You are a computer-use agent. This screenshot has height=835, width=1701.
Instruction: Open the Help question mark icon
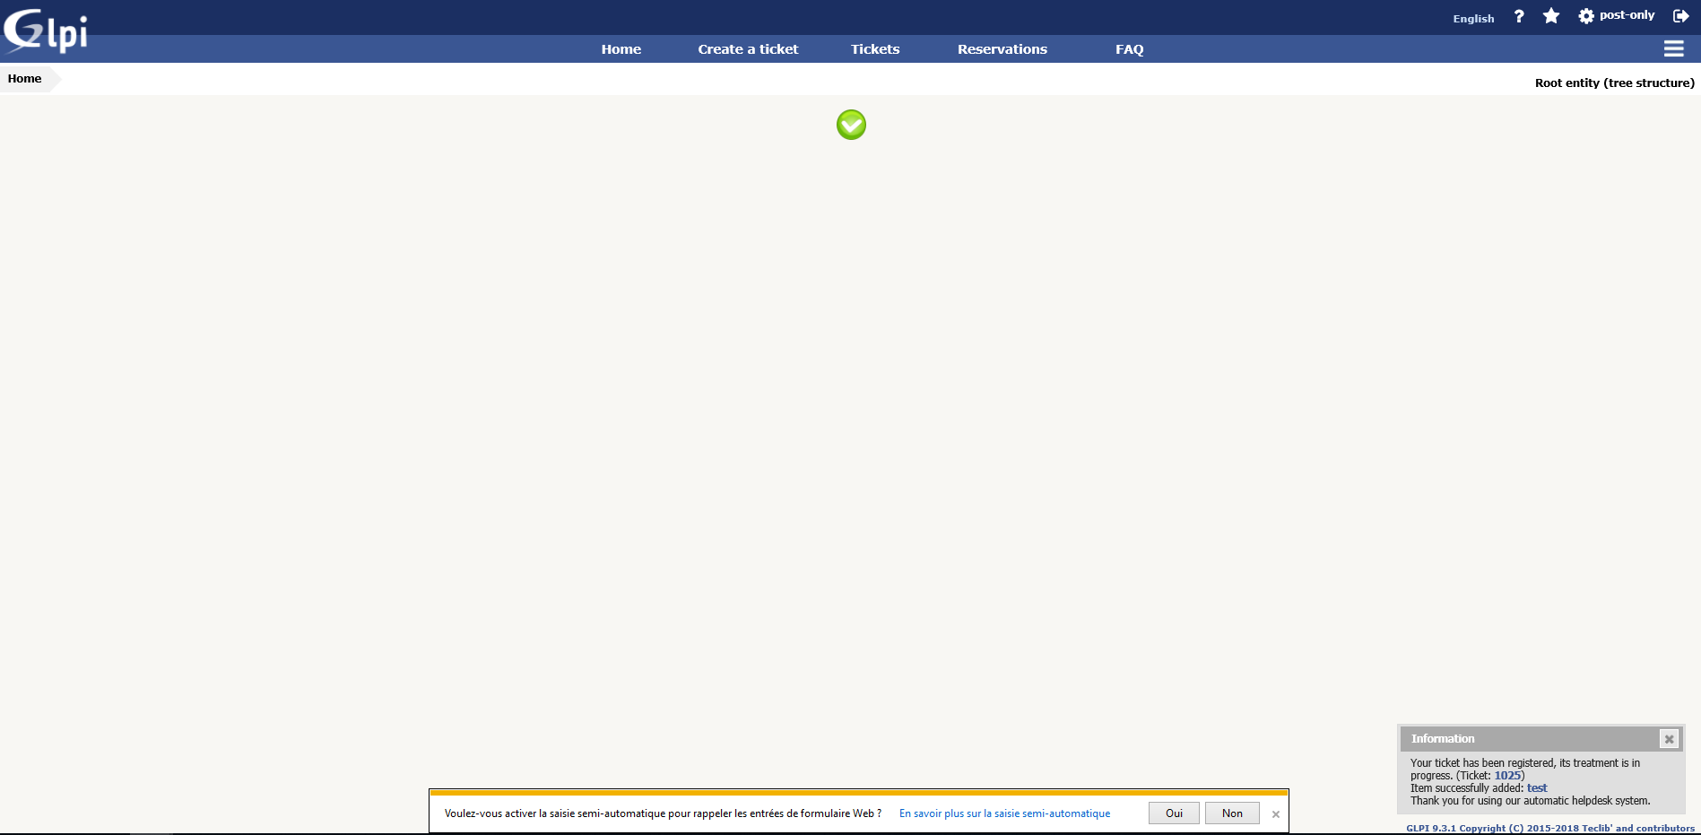tap(1519, 16)
